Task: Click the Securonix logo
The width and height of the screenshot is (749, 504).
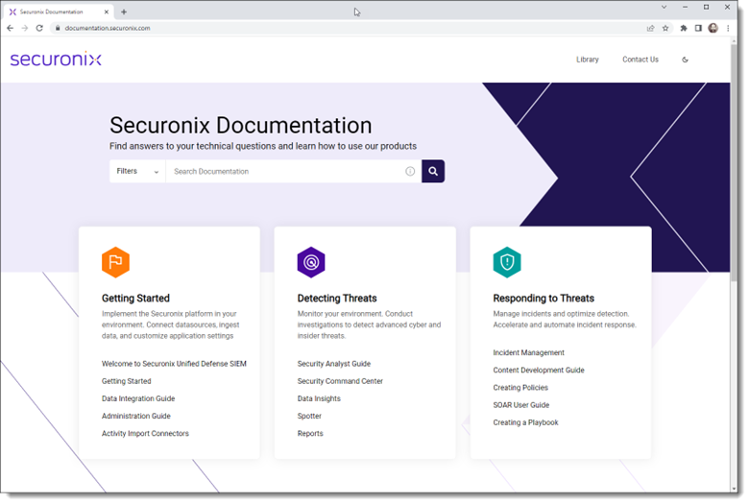Action: [x=56, y=60]
